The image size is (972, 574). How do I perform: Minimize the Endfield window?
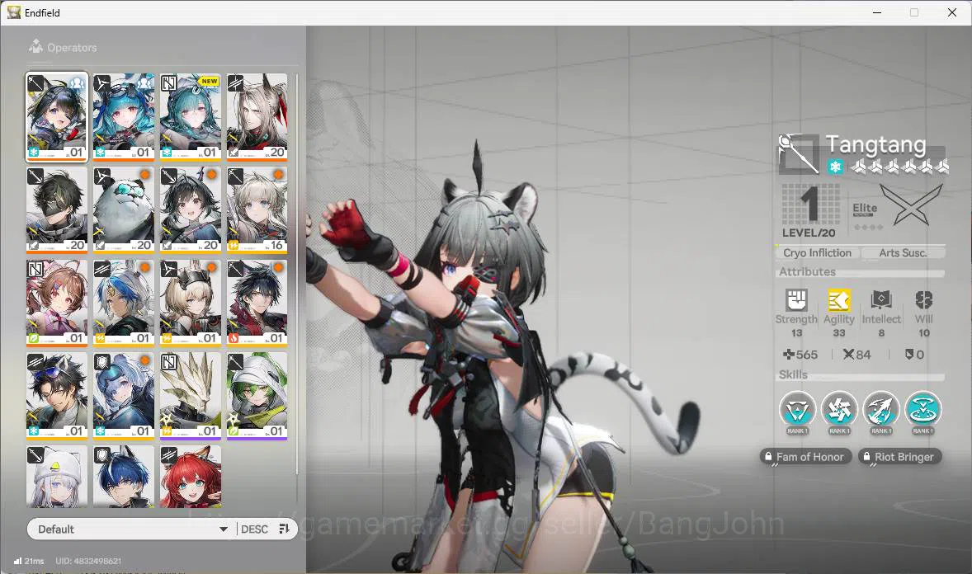877,12
